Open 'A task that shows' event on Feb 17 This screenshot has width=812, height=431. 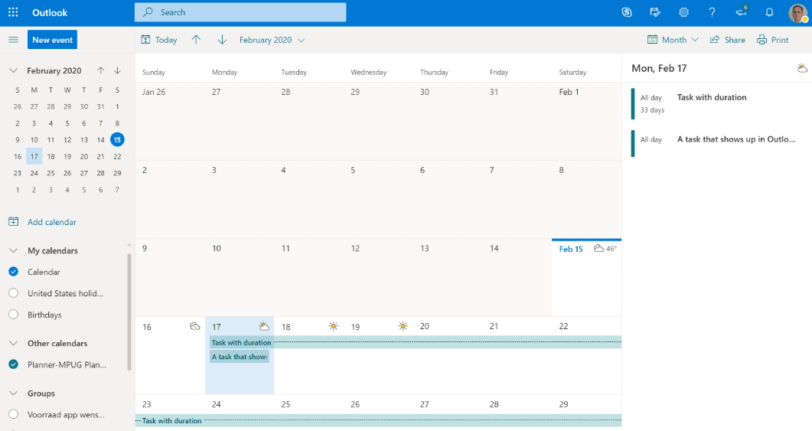point(240,357)
